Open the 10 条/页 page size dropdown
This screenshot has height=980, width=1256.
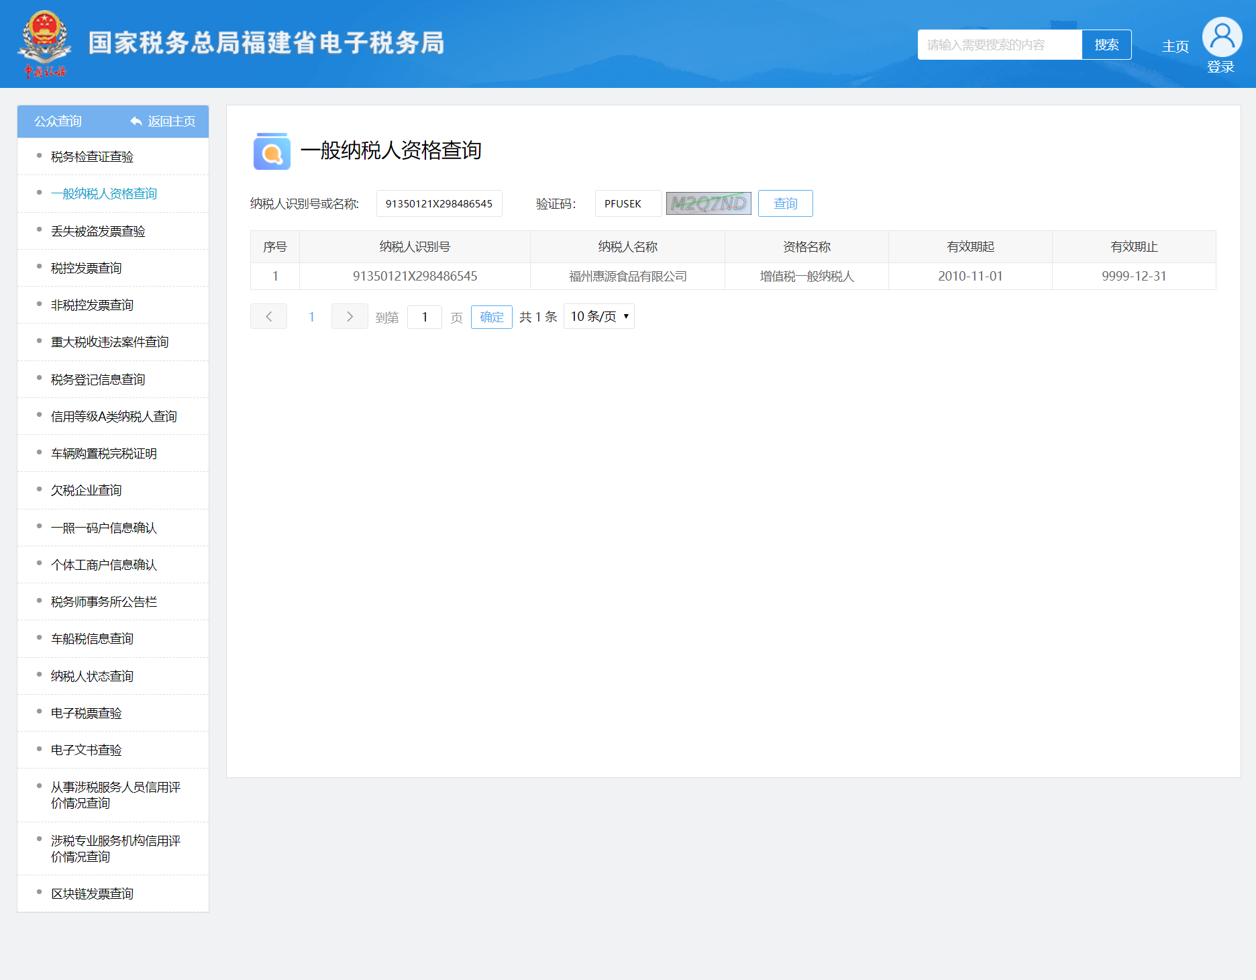pos(599,317)
